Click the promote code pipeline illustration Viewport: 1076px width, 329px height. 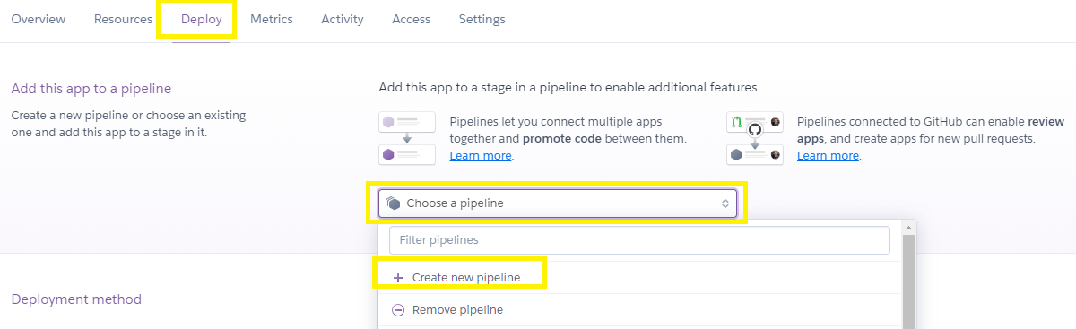click(x=407, y=138)
